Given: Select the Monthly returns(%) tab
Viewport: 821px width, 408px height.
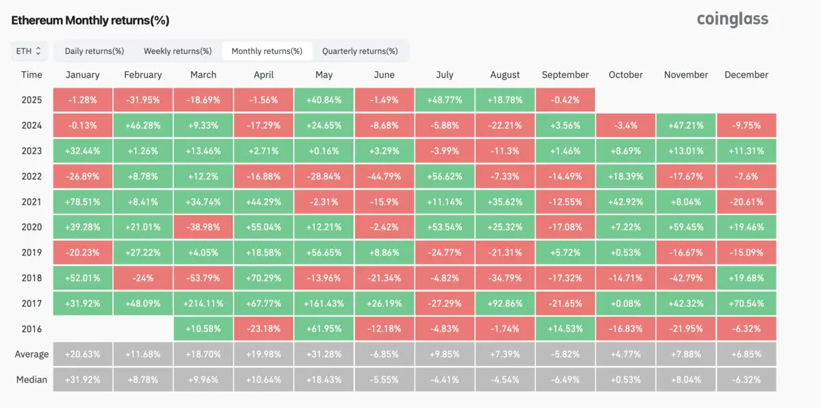Looking at the screenshot, I should click(267, 51).
